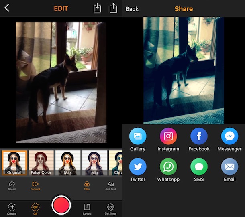Apply the False Color filter
The height and width of the screenshot is (217, 245).
pyautogui.click(x=41, y=163)
